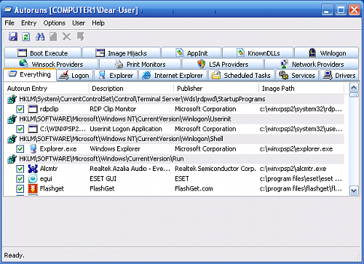The height and width of the screenshot is (264, 364).
Task: Switch to the Logon tab
Action: [75, 76]
